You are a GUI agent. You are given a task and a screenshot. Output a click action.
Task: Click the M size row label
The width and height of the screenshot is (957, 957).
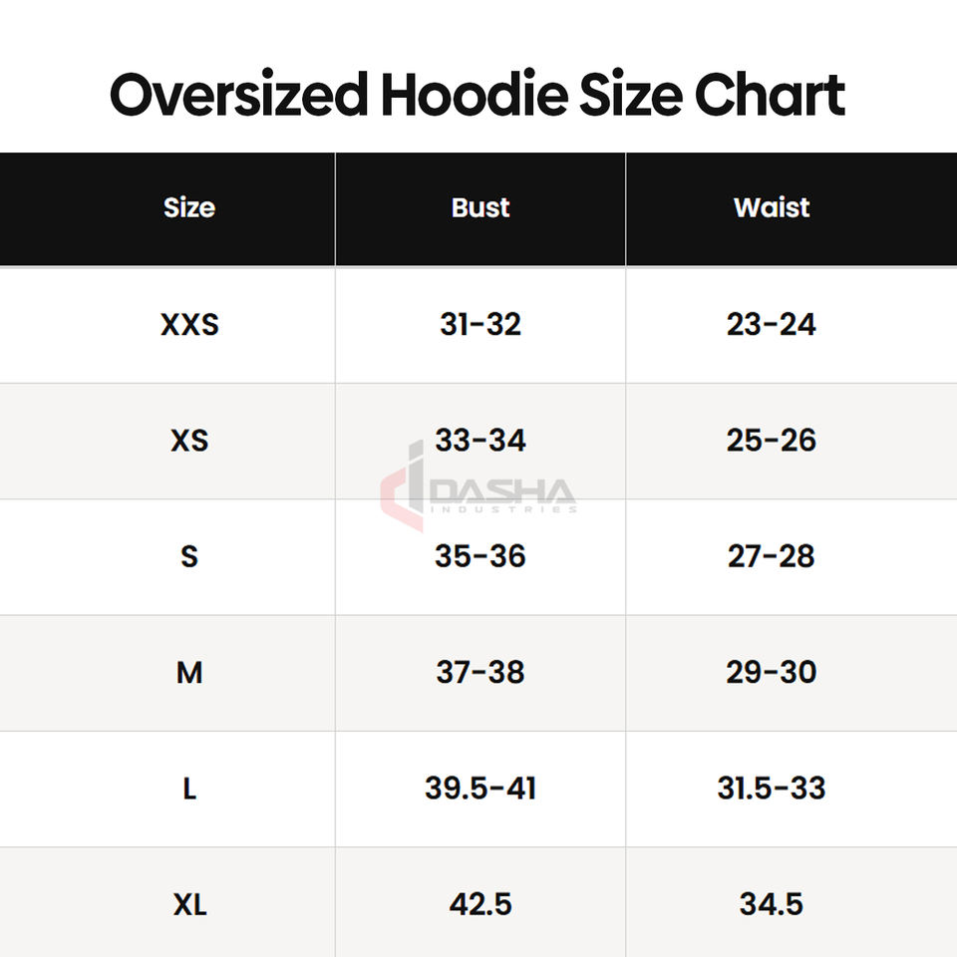189,672
